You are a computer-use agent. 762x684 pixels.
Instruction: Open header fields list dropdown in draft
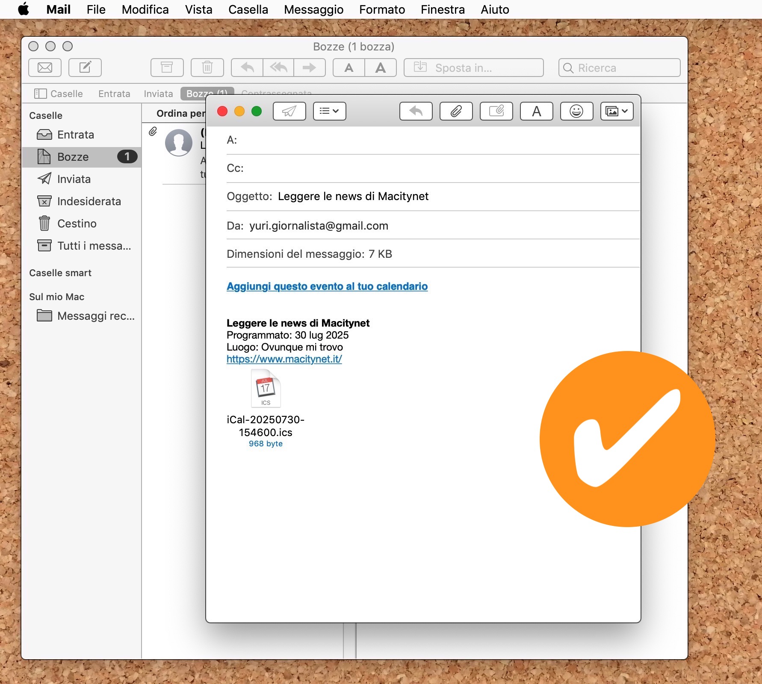pos(330,111)
